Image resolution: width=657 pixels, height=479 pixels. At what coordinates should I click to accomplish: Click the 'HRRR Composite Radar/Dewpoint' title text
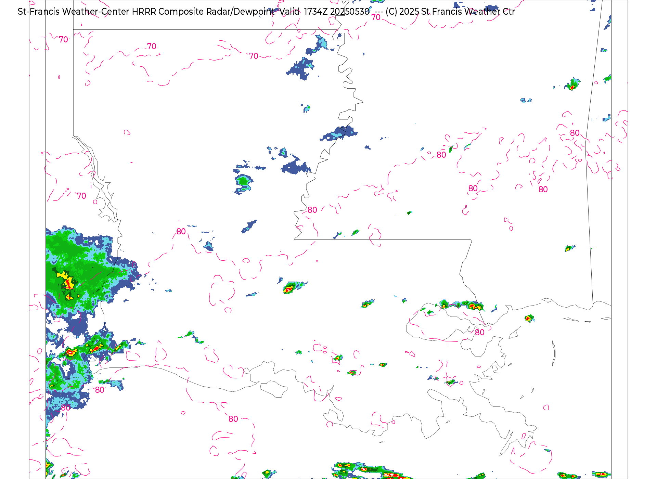tap(204, 12)
